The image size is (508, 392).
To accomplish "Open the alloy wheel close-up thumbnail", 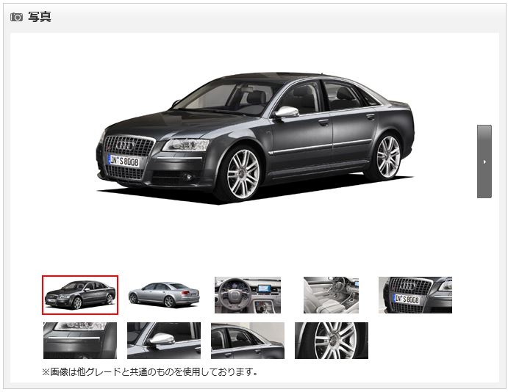I will 332,341.
